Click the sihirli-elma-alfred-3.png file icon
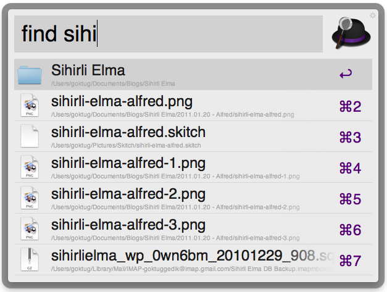This screenshot has height=292, width=387. (x=30, y=229)
